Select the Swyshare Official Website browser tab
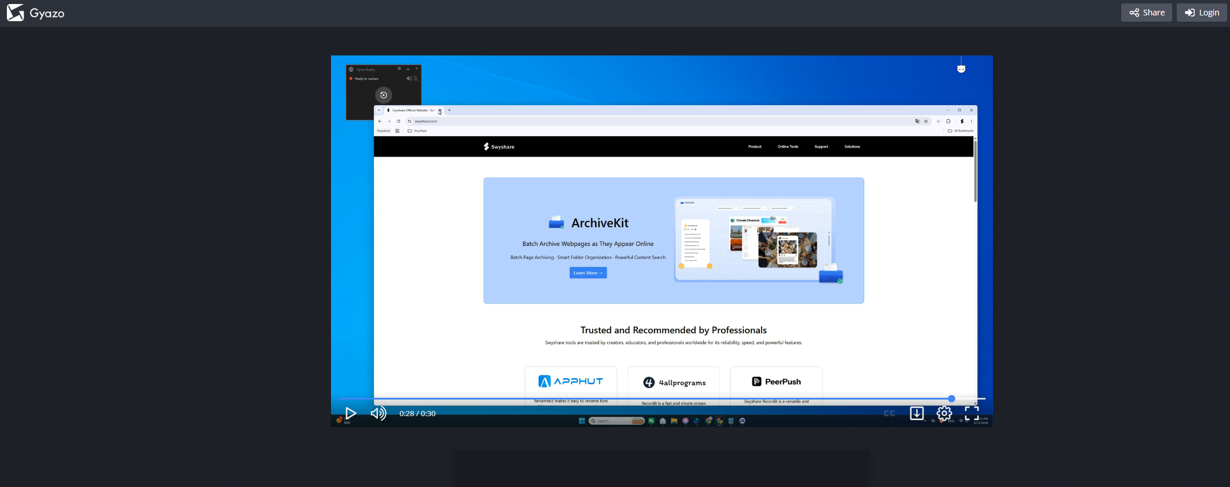 (x=414, y=110)
